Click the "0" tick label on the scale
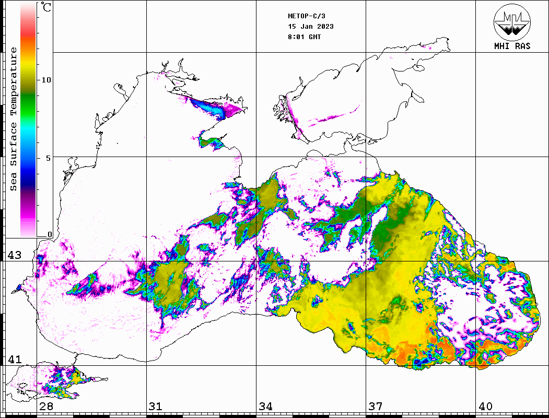 pyautogui.click(x=50, y=234)
